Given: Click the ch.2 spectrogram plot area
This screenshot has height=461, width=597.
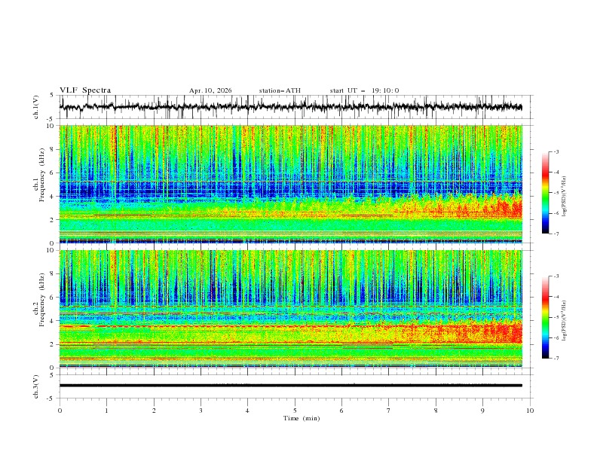Looking at the screenshot, I should click(x=291, y=309).
